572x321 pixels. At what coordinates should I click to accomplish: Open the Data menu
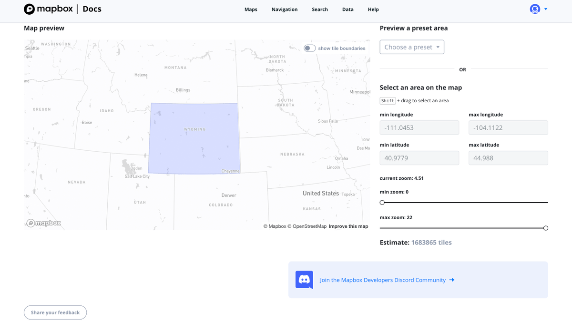348,10
